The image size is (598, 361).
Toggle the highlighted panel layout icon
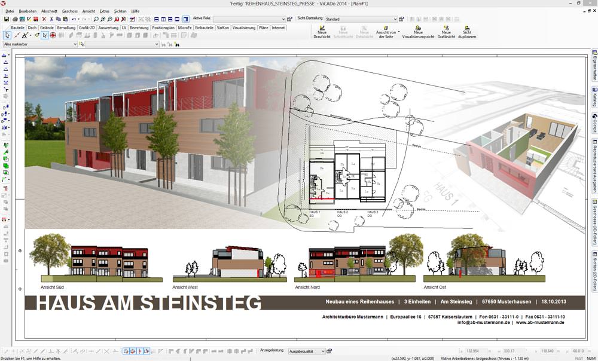click(186, 19)
